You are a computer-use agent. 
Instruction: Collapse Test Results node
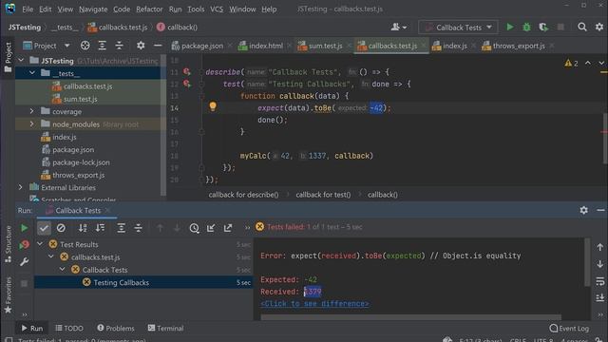click(x=40, y=244)
